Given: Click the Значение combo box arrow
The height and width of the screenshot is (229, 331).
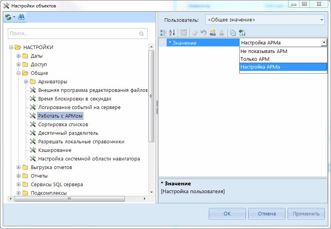Looking at the screenshot, I should (x=324, y=43).
